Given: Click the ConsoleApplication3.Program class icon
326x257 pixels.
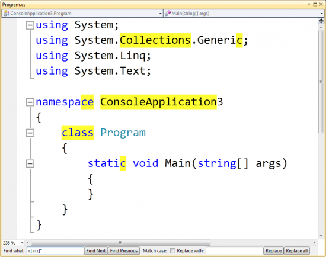Looking at the screenshot, I should tap(7, 13).
